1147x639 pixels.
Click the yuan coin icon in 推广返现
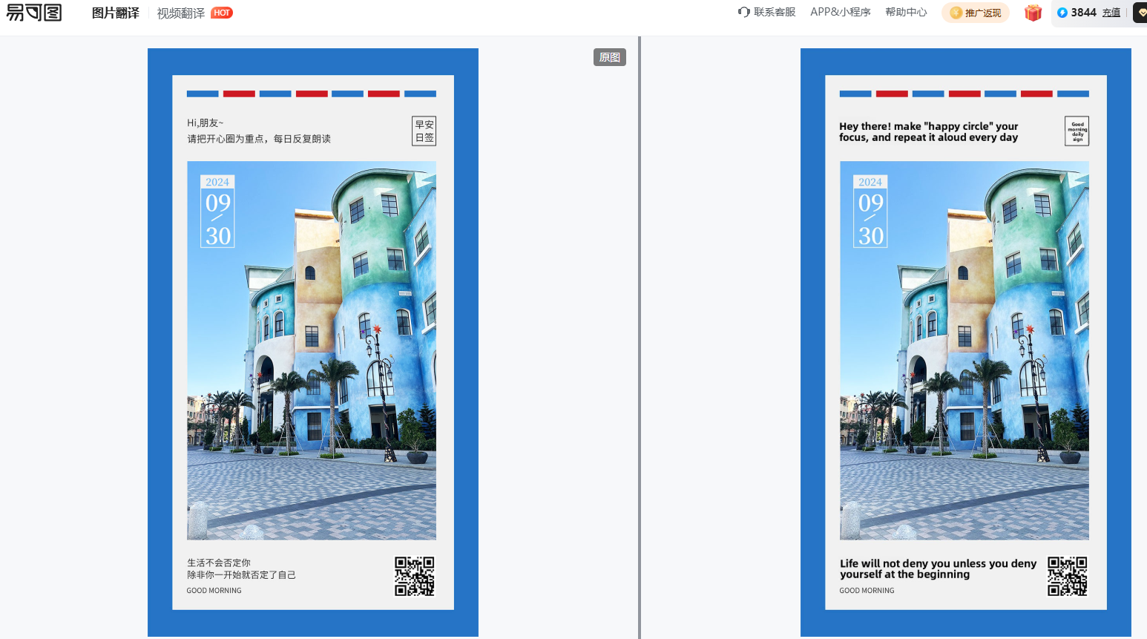956,13
